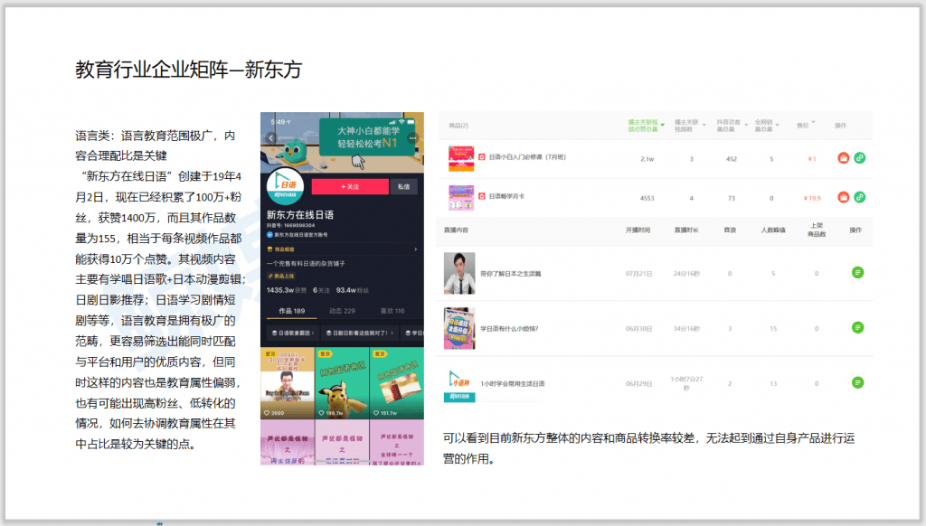Open the three-dot more menu on profile

point(412,138)
